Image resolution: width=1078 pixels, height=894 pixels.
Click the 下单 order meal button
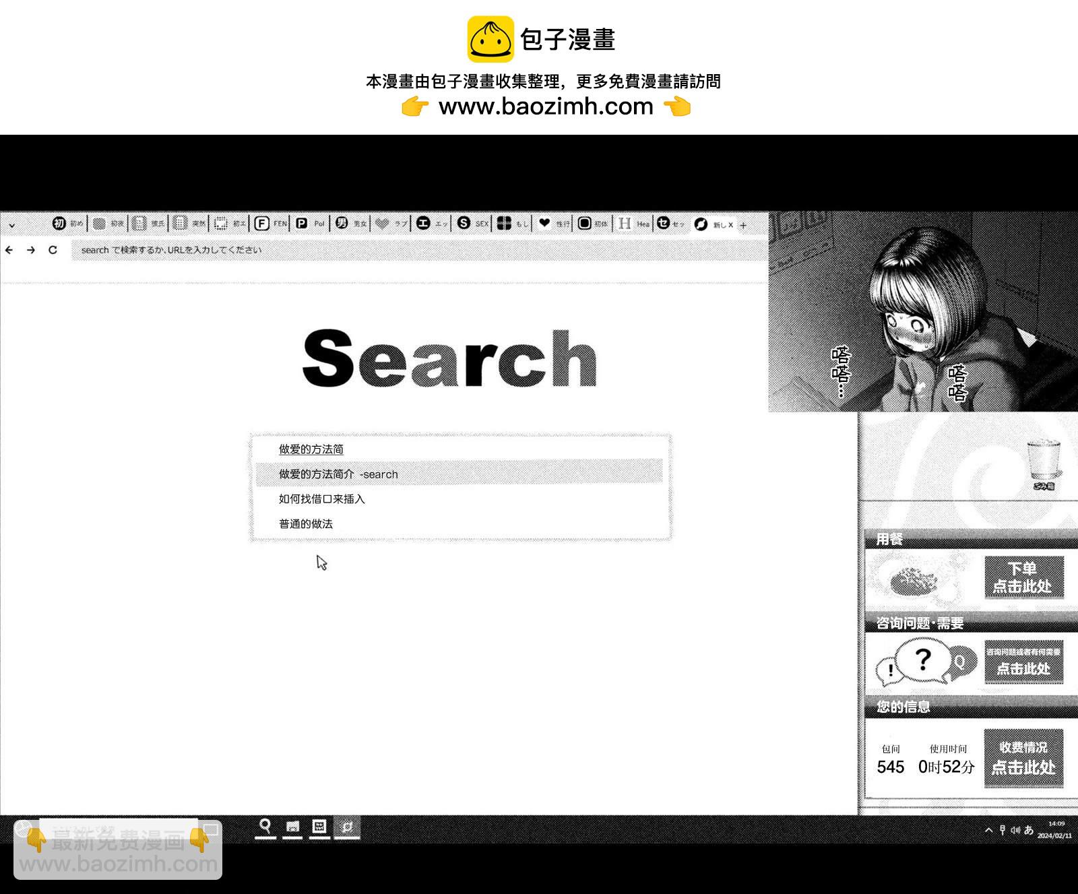coord(1023,577)
